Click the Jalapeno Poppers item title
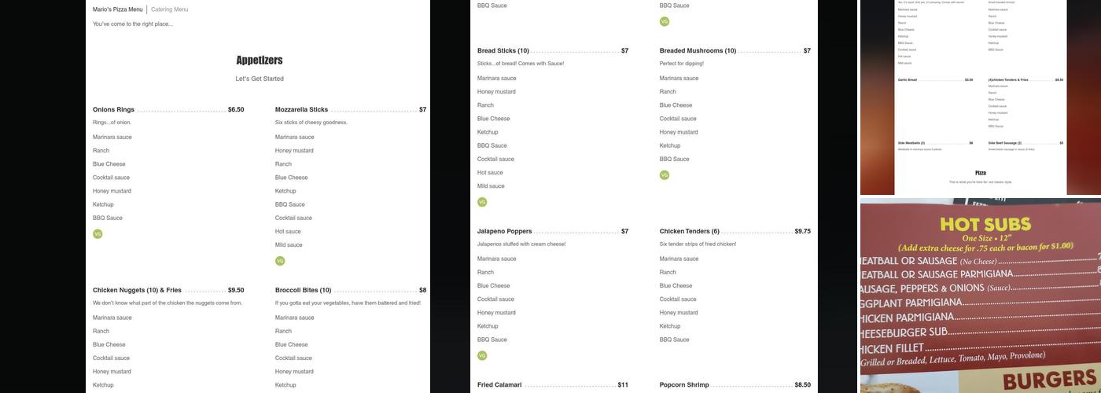1101x393 pixels. coord(504,232)
